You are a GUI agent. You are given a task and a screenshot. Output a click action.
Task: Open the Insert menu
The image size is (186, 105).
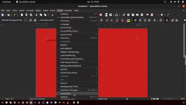(x=22, y=10)
